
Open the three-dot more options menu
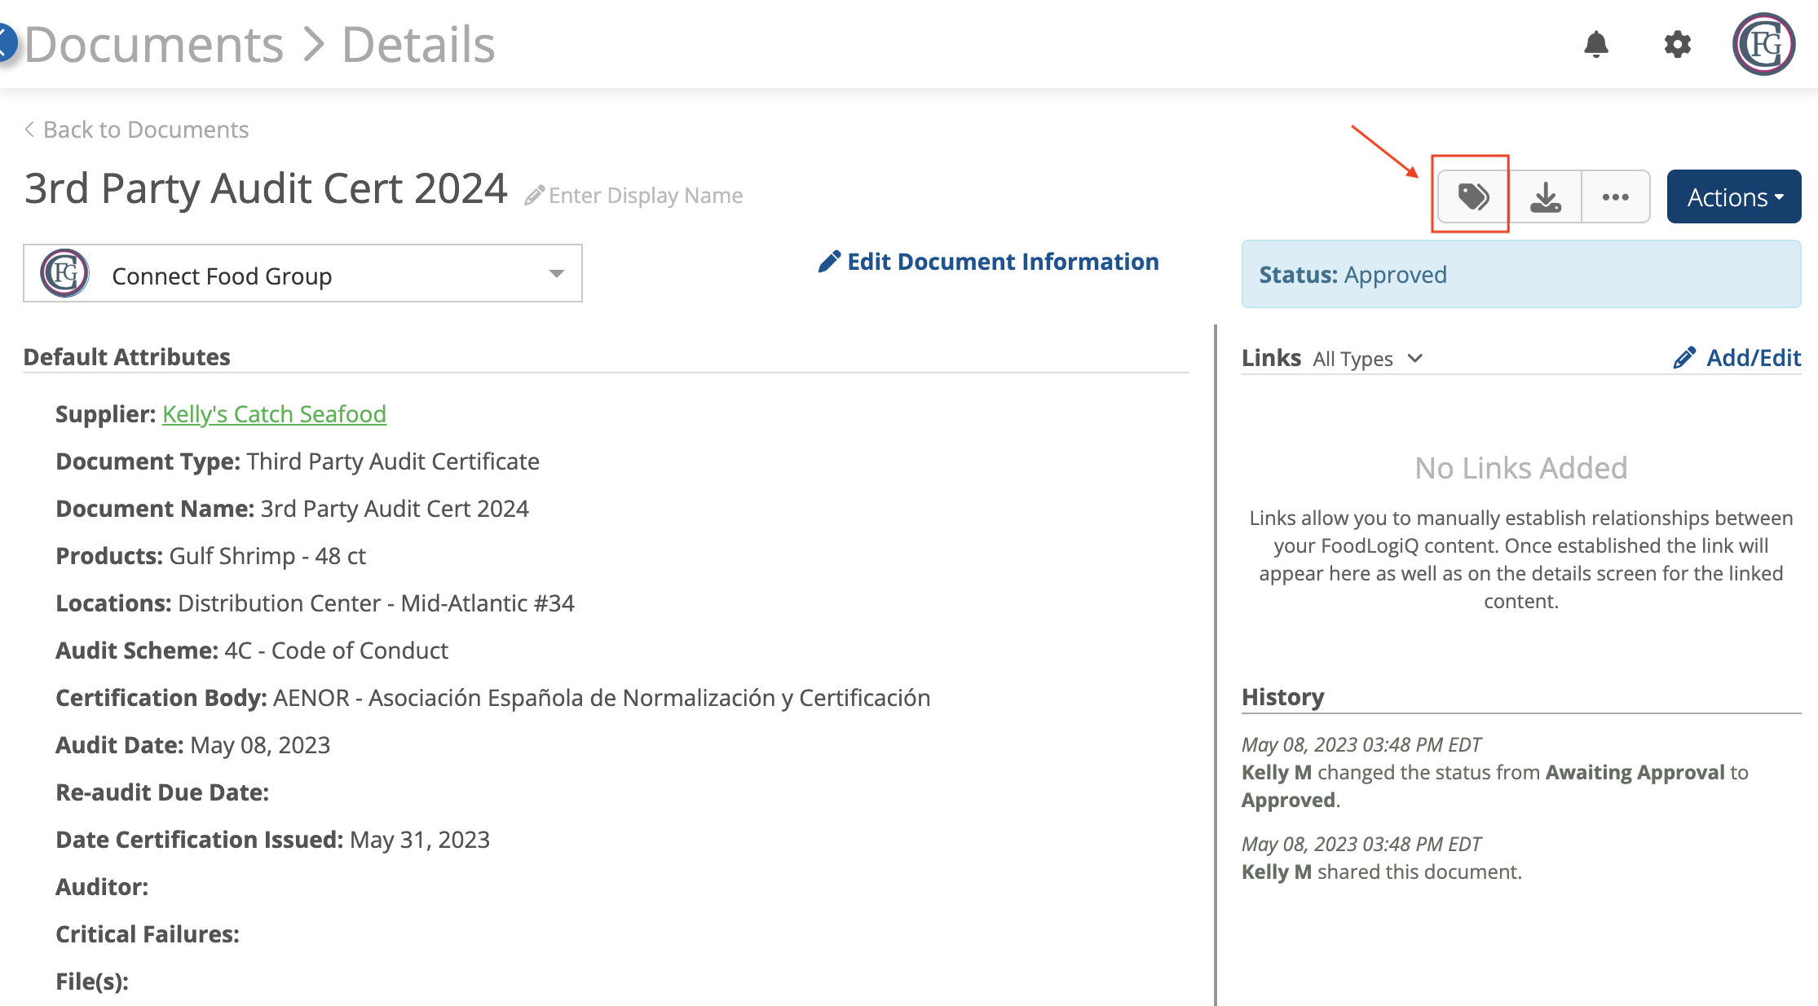click(1616, 196)
